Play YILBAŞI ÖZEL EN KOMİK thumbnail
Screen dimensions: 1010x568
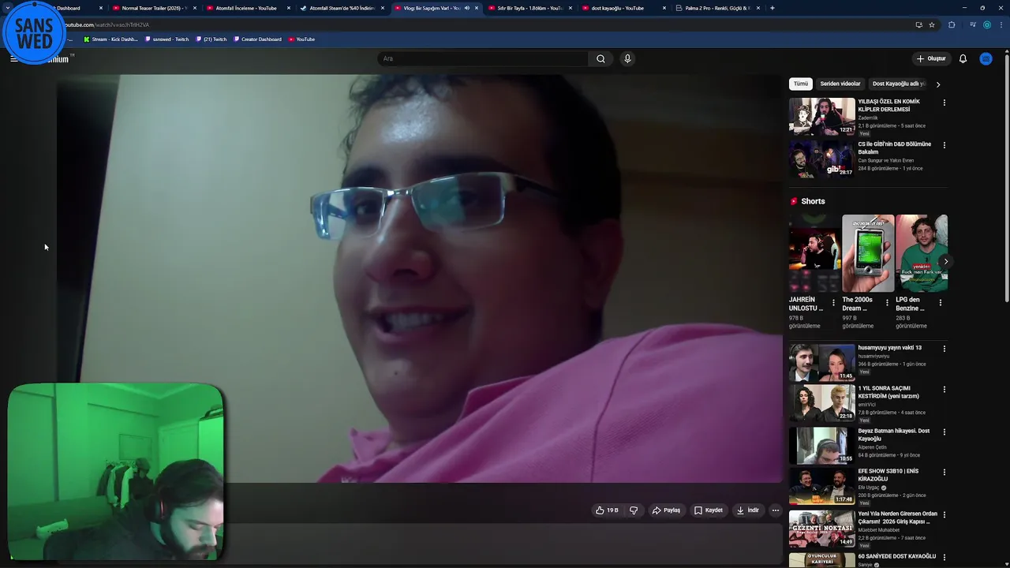click(821, 116)
